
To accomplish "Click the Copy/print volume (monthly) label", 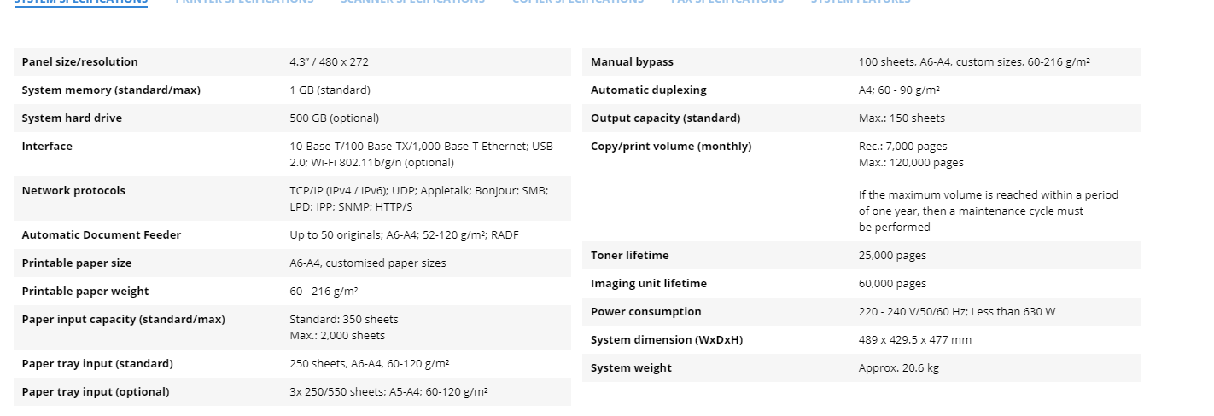I will pos(671,147).
